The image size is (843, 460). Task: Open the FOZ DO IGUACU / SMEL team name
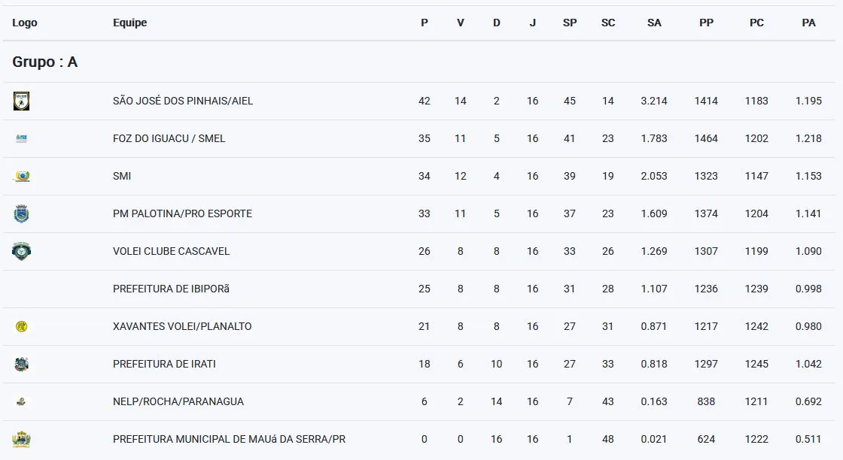(x=169, y=138)
